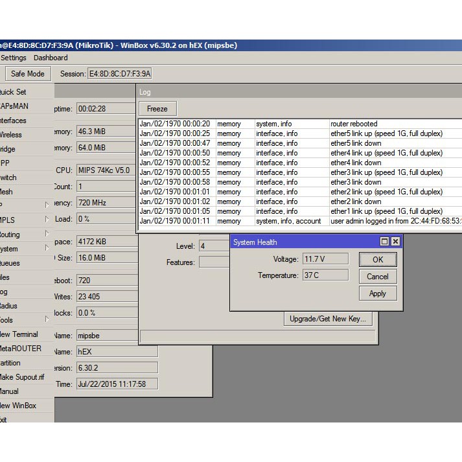The width and height of the screenshot is (462, 462).
Task: Expand the Routing submenu arrow
Action: 47,234
